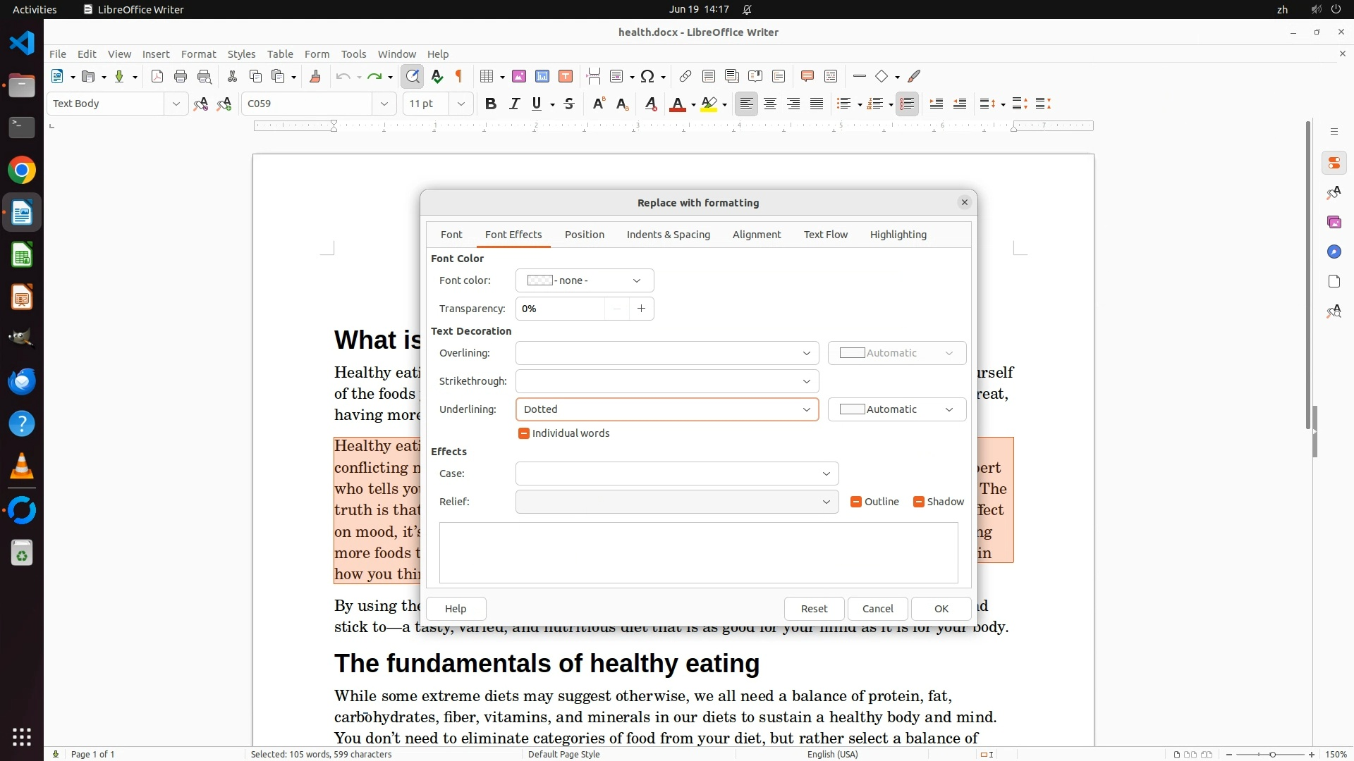Open the Format menu

point(198,54)
